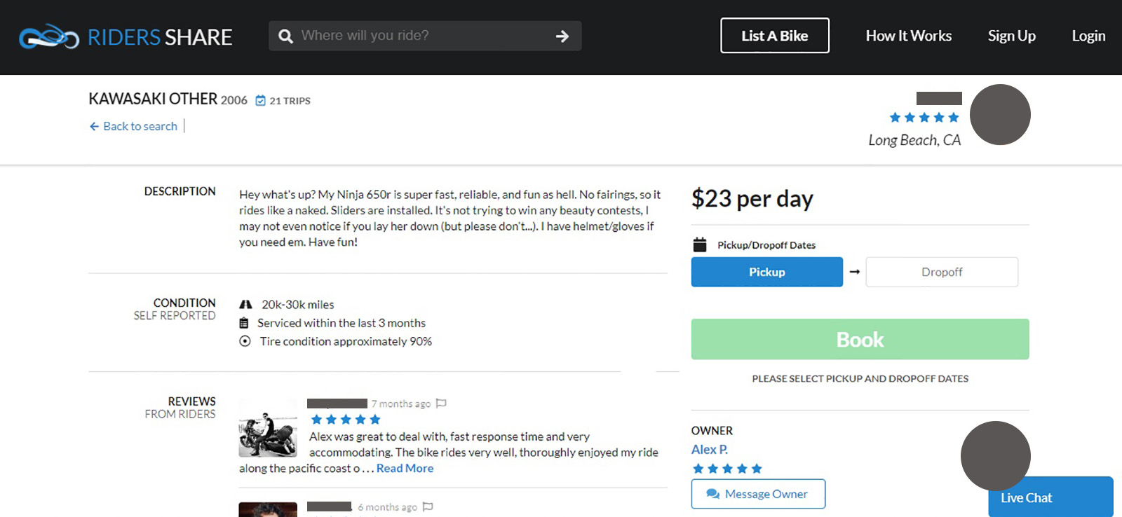Click the owner's star rating near Alex P.
Viewport: 1122px width, 517px height.
(x=726, y=469)
